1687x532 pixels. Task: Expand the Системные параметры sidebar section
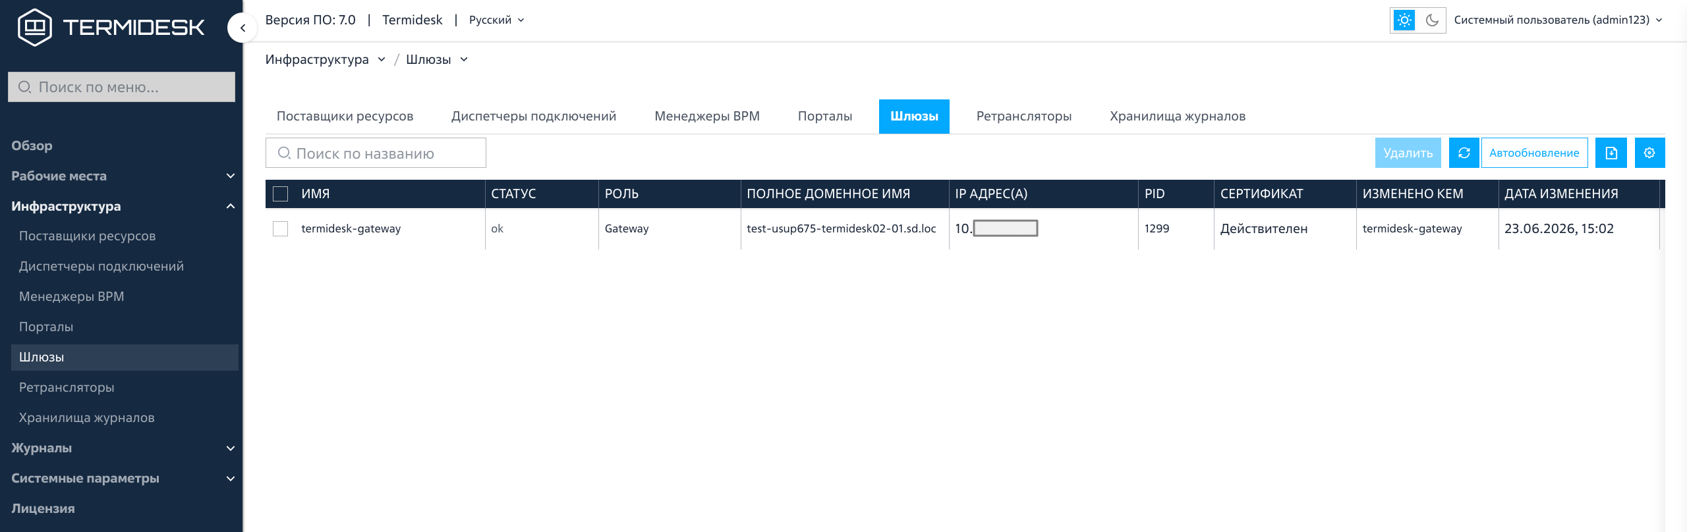123,478
